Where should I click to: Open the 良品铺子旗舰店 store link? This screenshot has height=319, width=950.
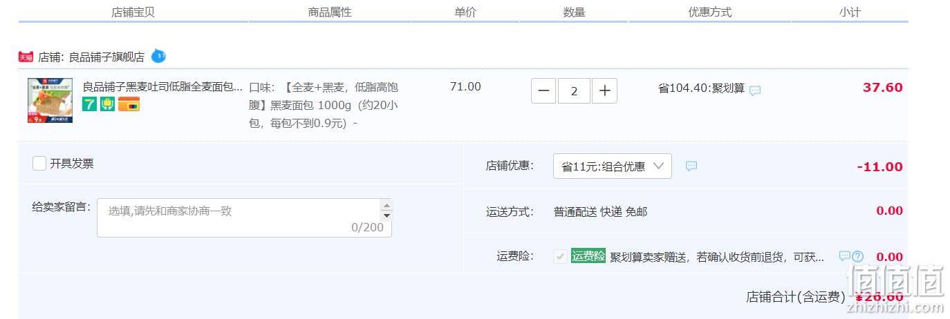pyautogui.click(x=106, y=57)
